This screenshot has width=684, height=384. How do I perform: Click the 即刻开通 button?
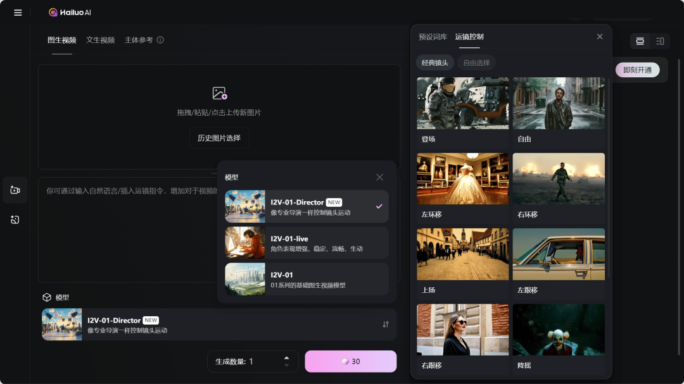click(637, 70)
